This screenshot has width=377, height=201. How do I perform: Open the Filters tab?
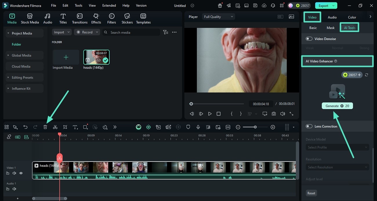point(112,19)
